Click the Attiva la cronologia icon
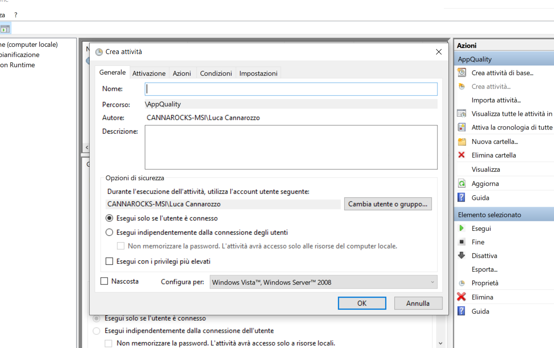554x348 pixels. (x=462, y=127)
